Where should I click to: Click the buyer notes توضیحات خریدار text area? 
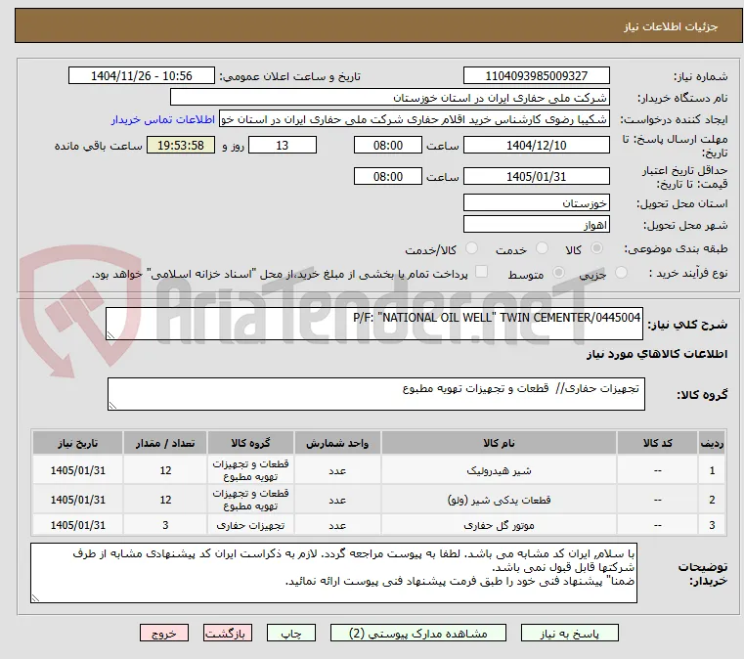point(333,573)
